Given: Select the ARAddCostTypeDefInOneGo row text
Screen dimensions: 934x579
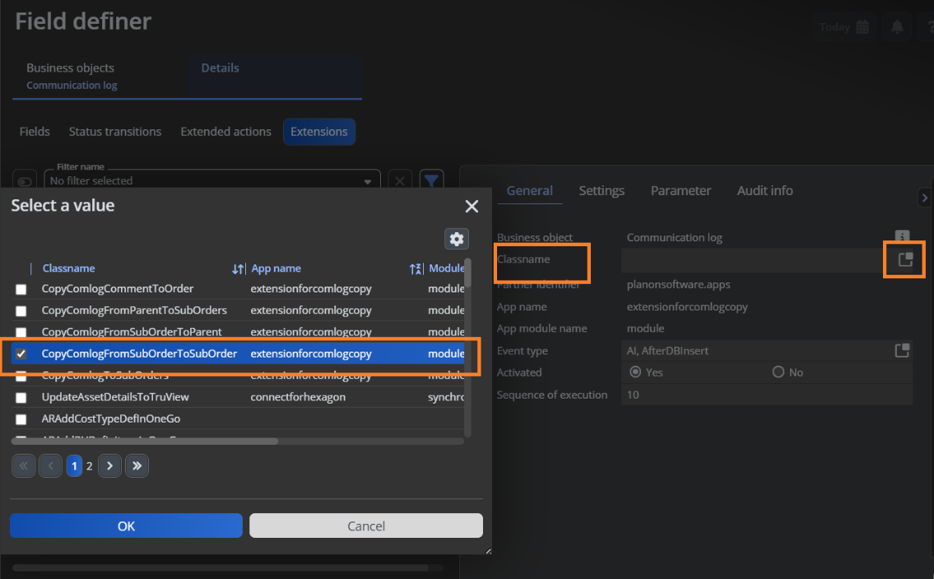Looking at the screenshot, I should point(111,418).
